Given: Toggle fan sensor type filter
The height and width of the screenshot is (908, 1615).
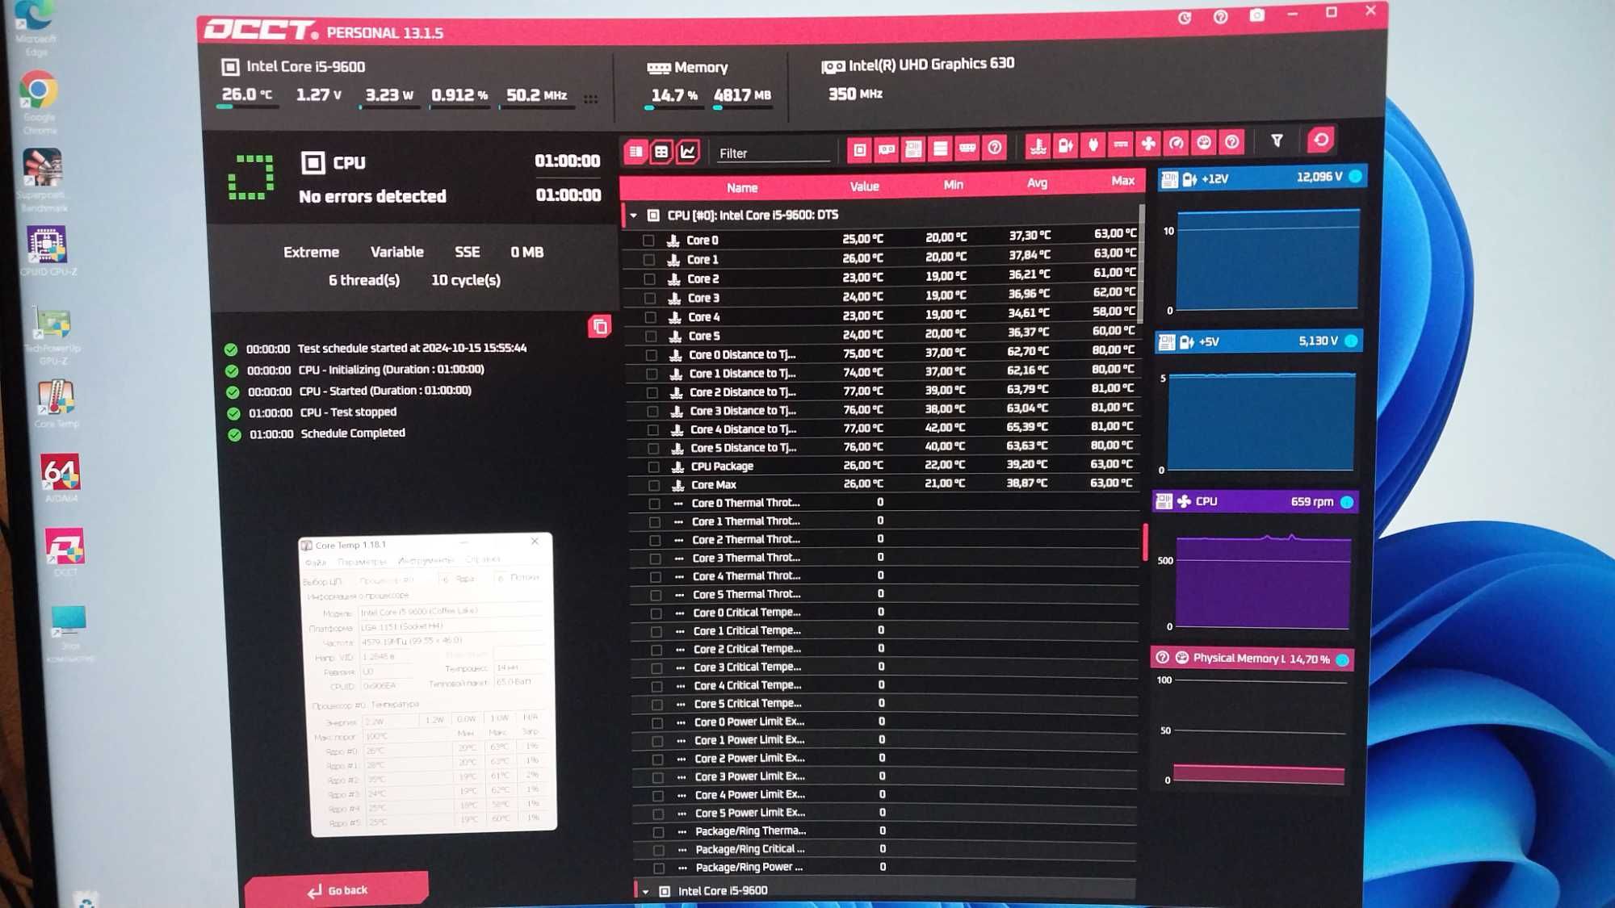Looking at the screenshot, I should coord(1148,144).
